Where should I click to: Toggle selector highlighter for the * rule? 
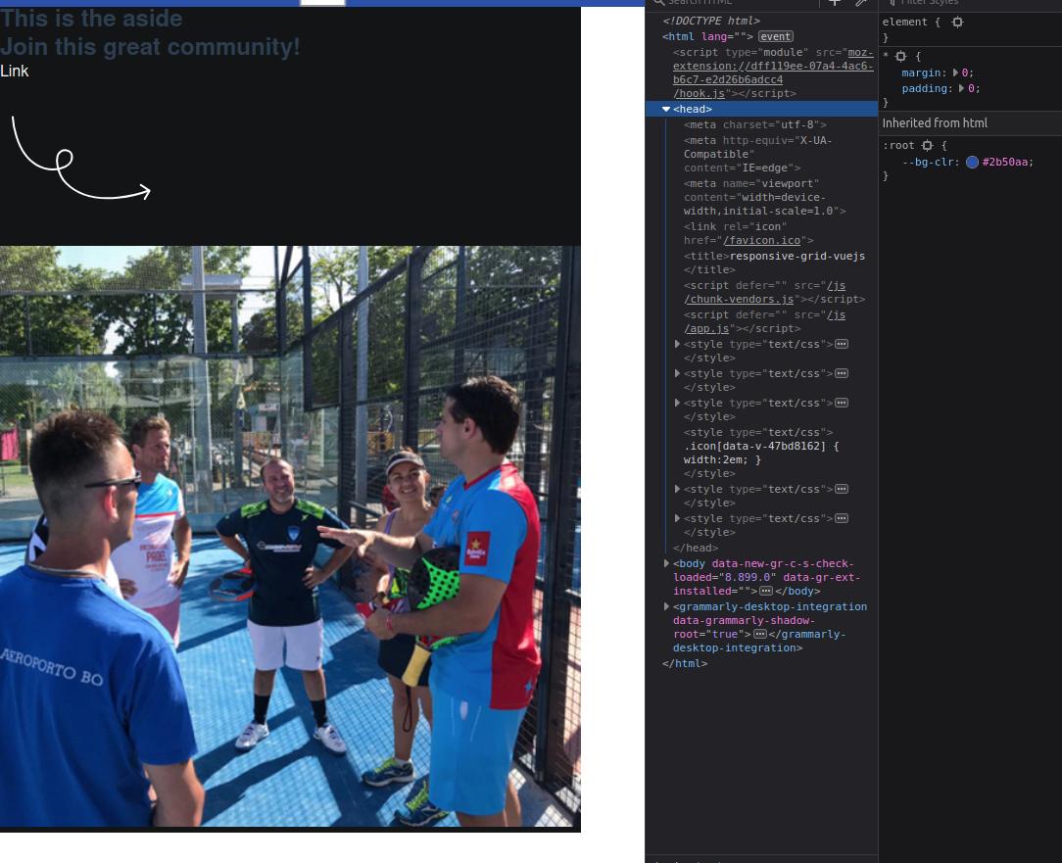pos(900,56)
